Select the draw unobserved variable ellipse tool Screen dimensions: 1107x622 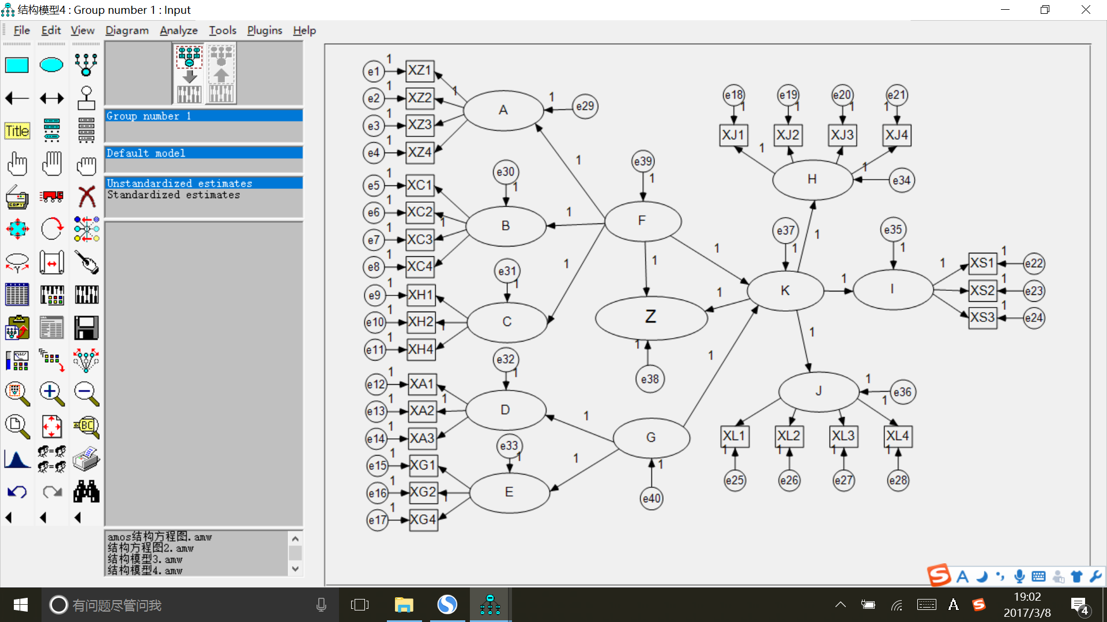(x=51, y=65)
